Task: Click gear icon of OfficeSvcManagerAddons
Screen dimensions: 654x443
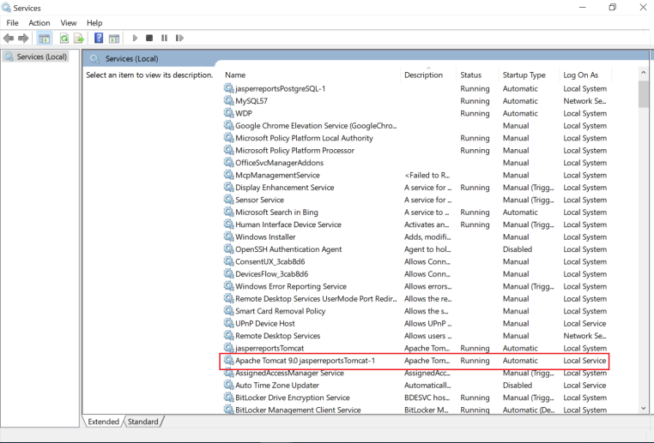Action: pos(228,163)
